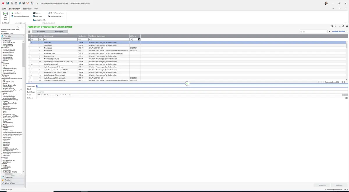The image size is (349, 192).
Task: Go to the next record in the navigator
Action: coord(340,82)
